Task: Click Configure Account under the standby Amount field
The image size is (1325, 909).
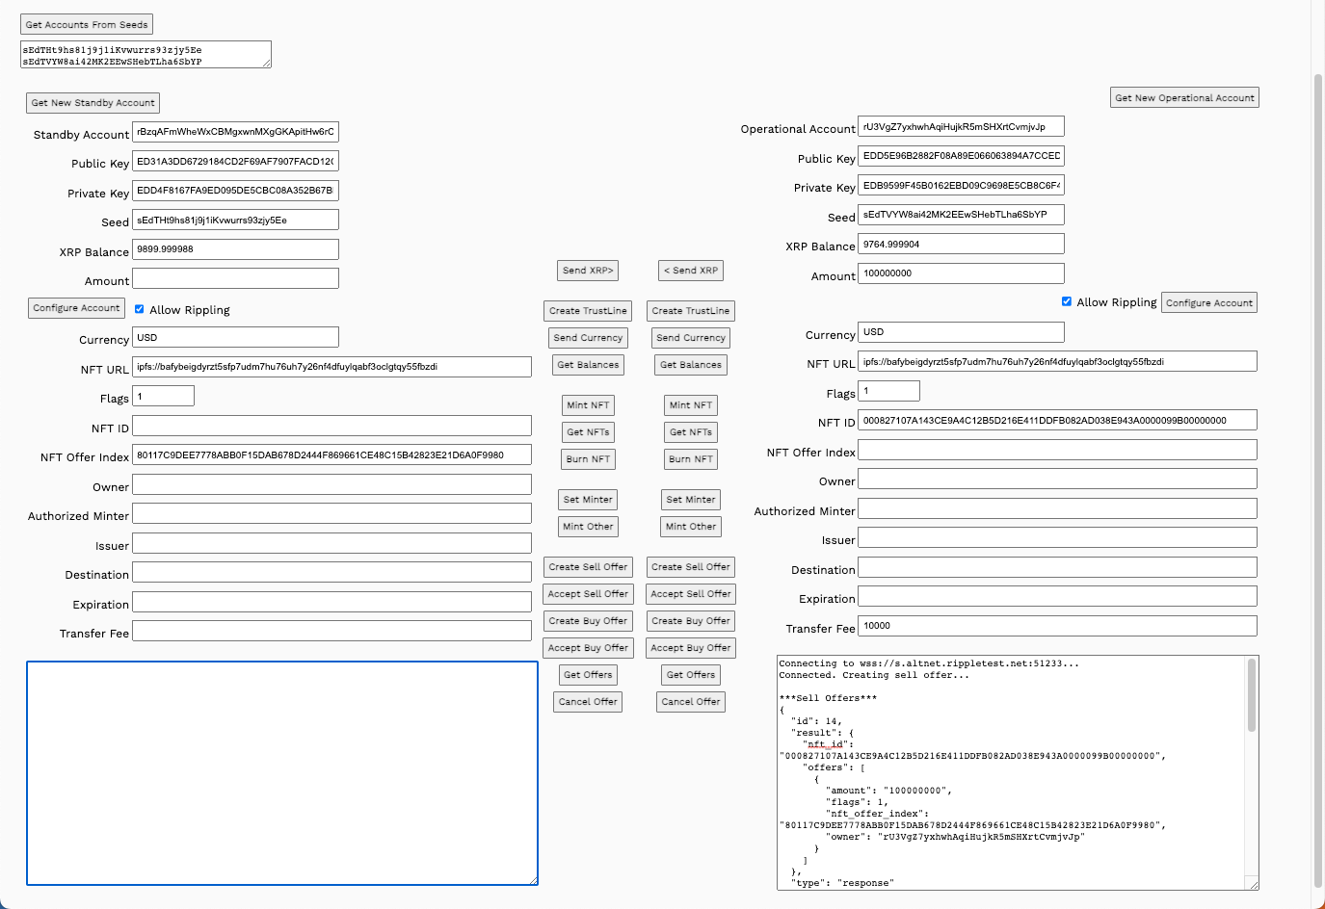Action: (76, 308)
